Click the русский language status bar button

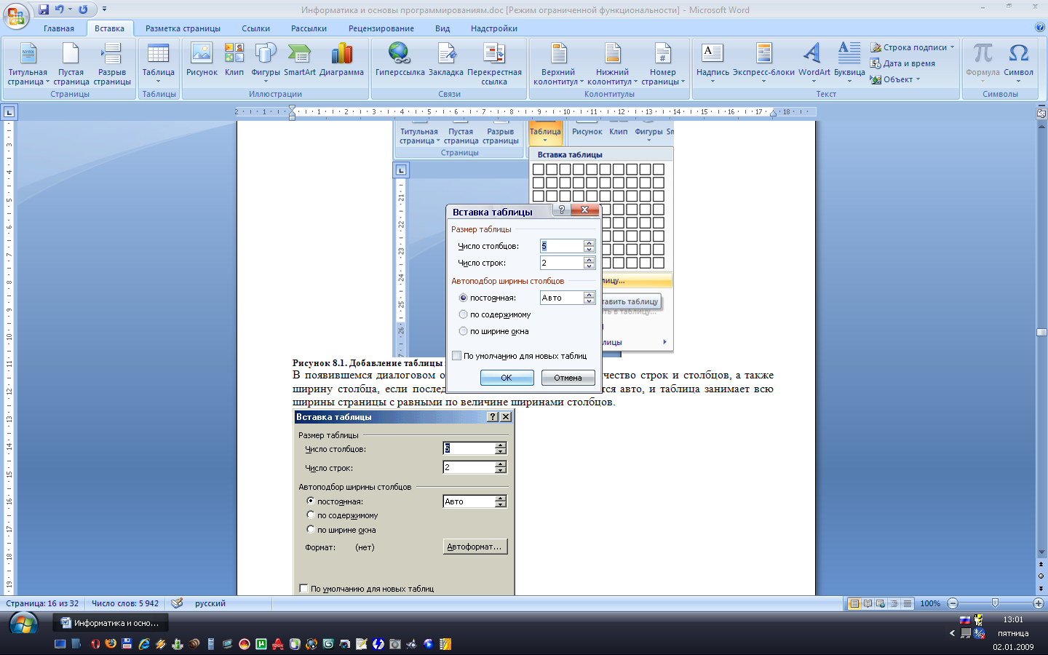[210, 603]
